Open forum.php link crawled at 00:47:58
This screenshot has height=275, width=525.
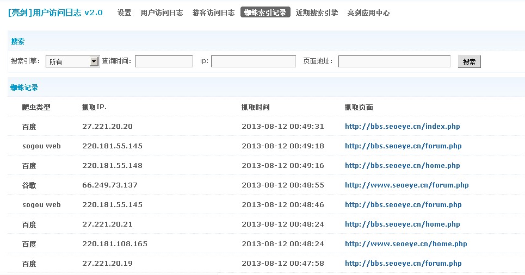click(x=403, y=263)
